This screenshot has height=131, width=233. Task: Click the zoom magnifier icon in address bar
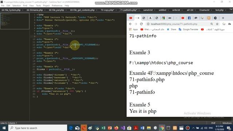pos(212,24)
